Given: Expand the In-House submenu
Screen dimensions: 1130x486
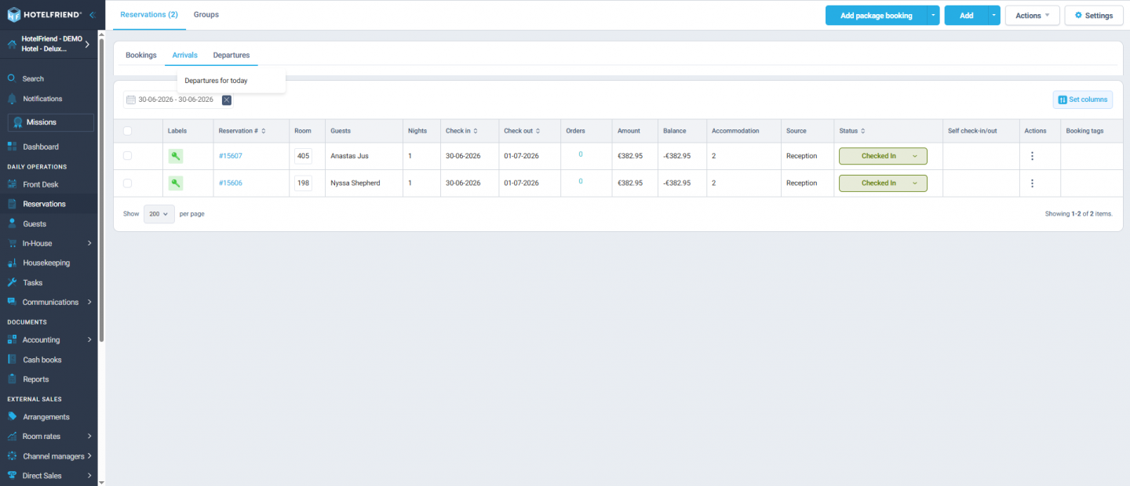Looking at the screenshot, I should coord(89,243).
